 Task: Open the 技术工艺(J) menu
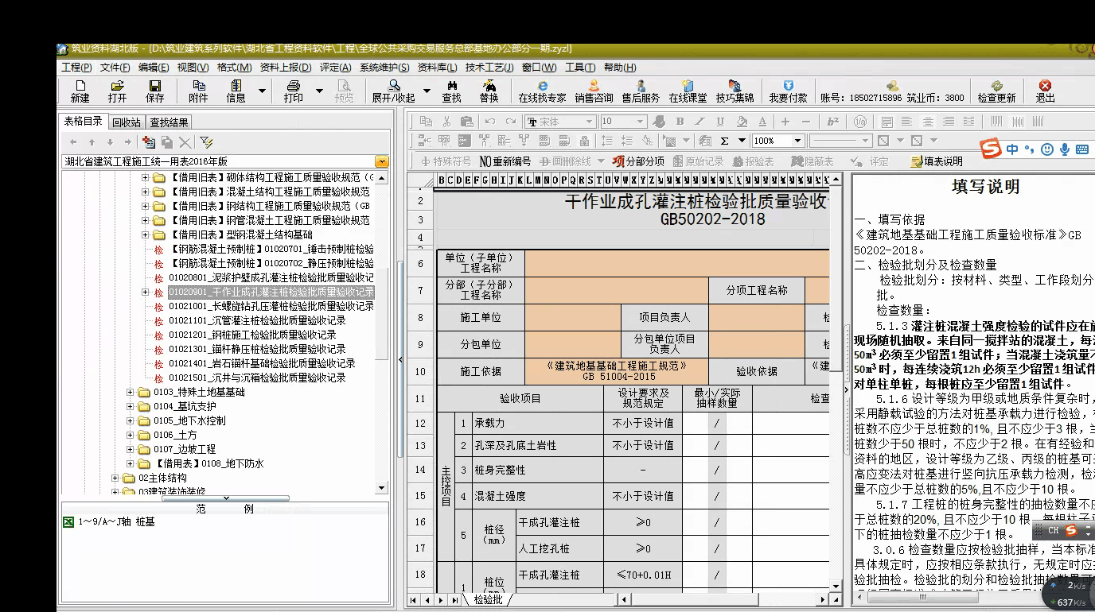(490, 68)
